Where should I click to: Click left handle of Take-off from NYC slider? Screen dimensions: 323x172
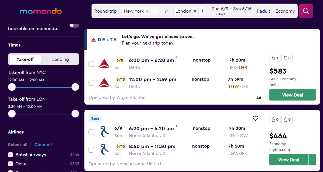pos(12,87)
